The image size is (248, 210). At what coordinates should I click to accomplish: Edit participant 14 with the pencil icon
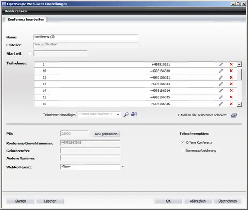(x=221, y=91)
